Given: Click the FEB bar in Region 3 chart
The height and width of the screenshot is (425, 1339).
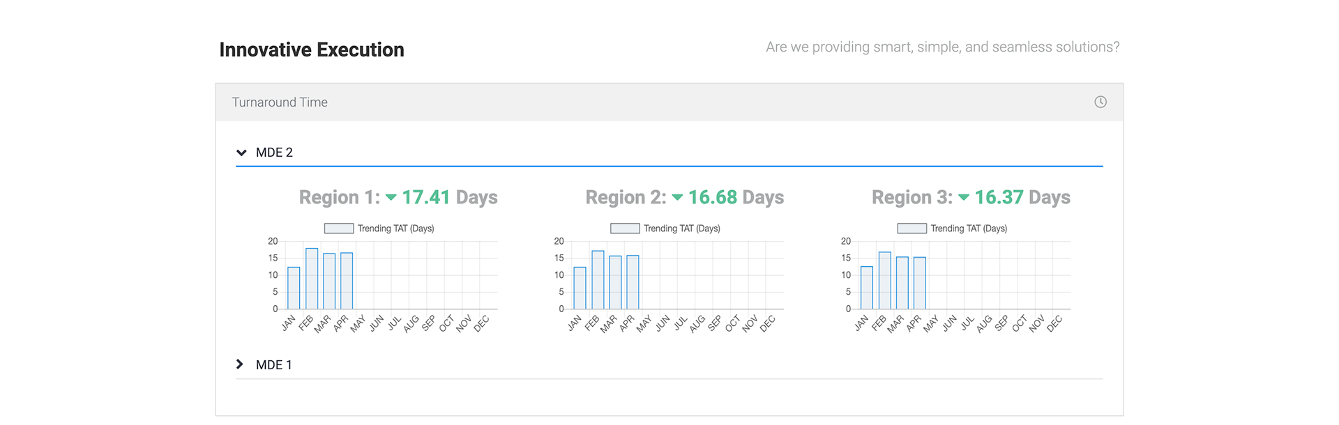Looking at the screenshot, I should [884, 280].
